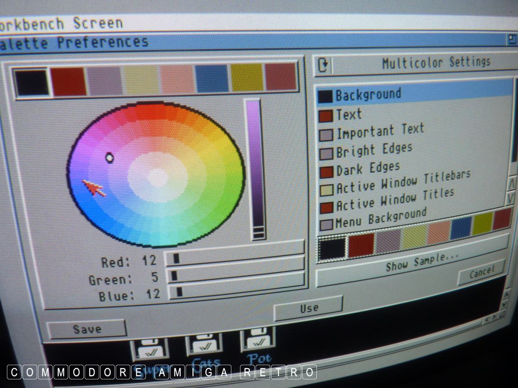Select Menu Background in the list
518x388 pixels.
pos(380,219)
